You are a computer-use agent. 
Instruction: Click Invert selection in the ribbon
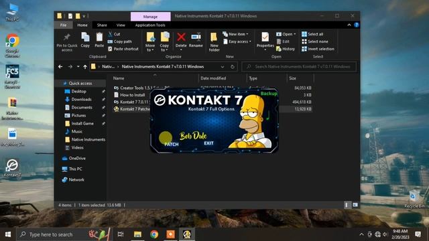tap(318, 49)
